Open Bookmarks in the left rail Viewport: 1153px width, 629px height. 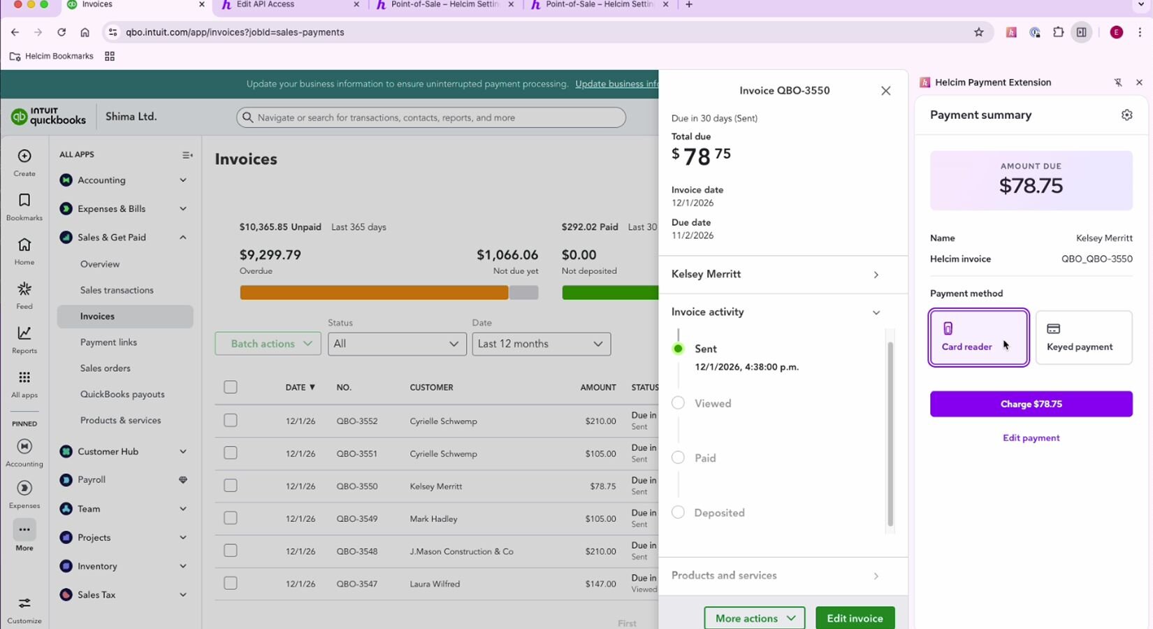click(x=24, y=201)
